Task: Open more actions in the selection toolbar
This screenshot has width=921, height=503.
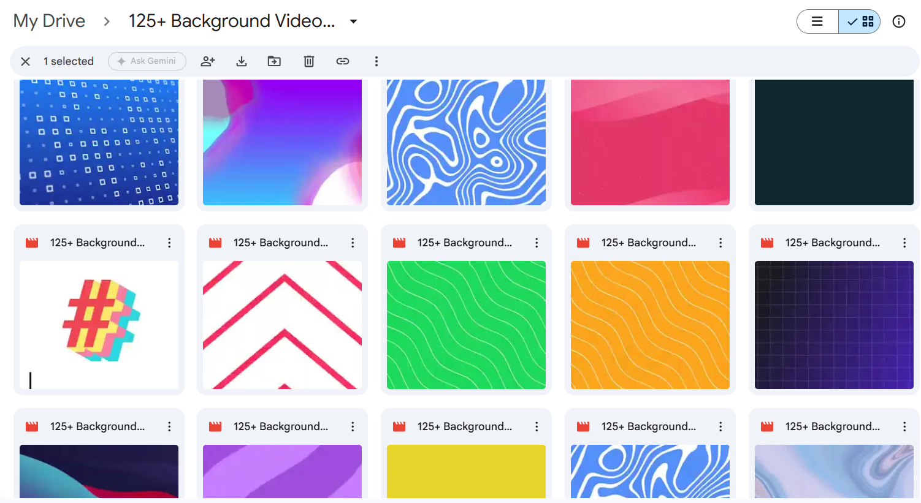Action: click(376, 61)
